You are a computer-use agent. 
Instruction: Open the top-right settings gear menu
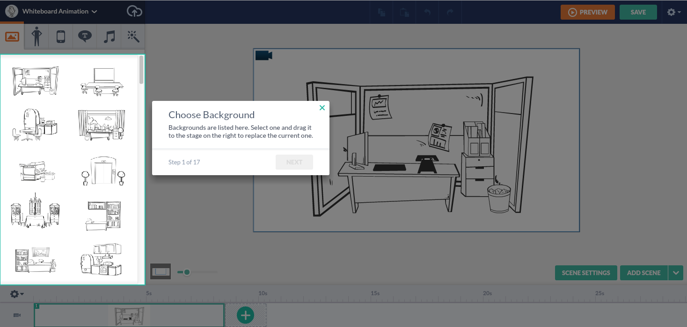click(674, 12)
